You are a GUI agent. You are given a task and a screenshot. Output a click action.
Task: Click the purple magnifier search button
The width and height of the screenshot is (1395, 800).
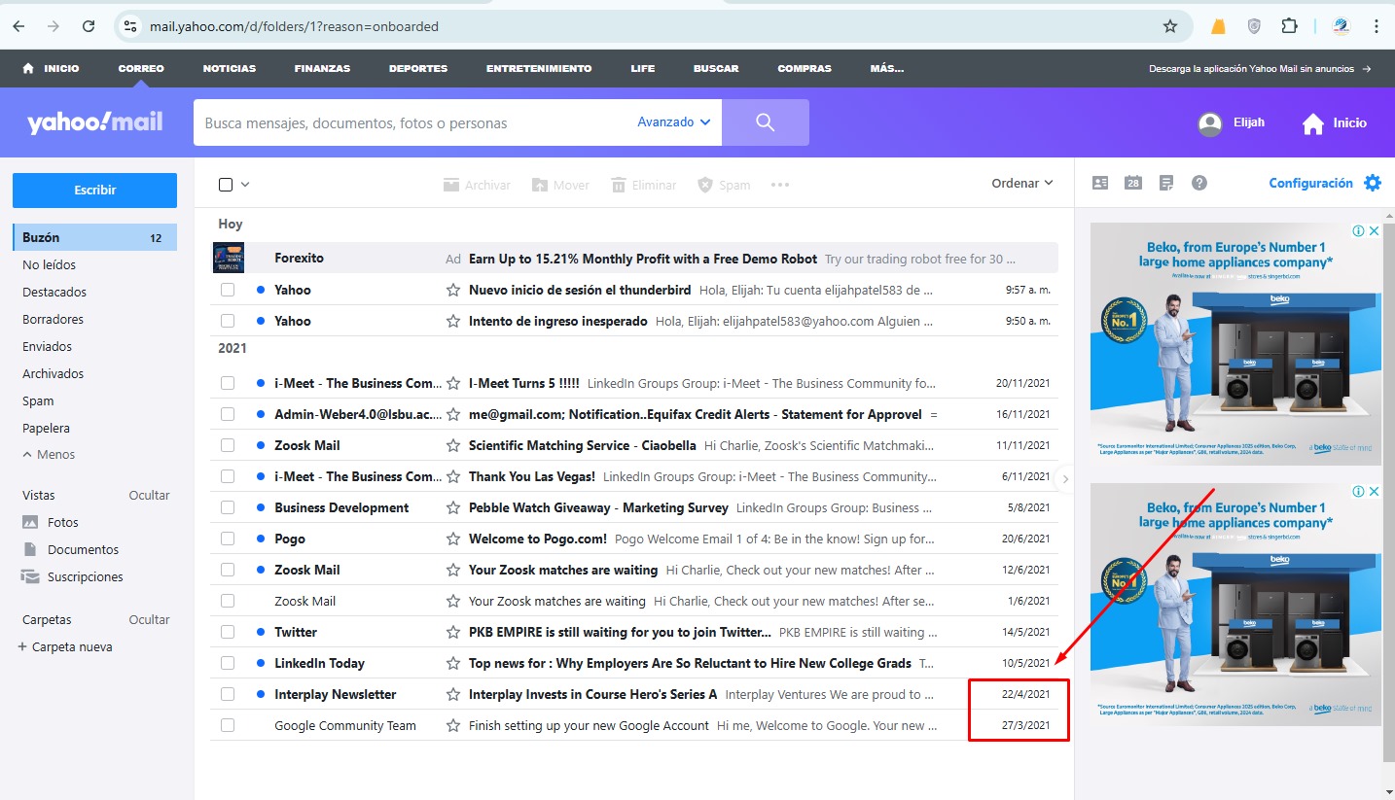[x=766, y=122]
